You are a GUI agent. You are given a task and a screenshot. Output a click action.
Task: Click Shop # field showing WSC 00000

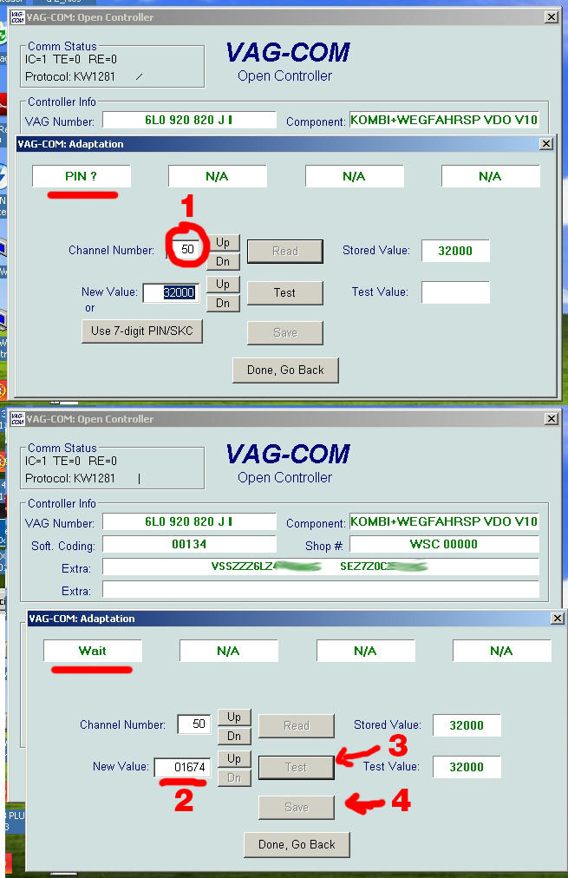[444, 544]
